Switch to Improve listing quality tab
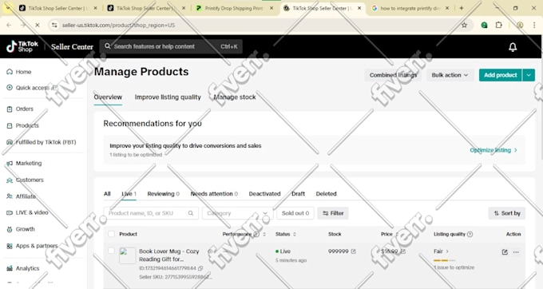 [168, 97]
